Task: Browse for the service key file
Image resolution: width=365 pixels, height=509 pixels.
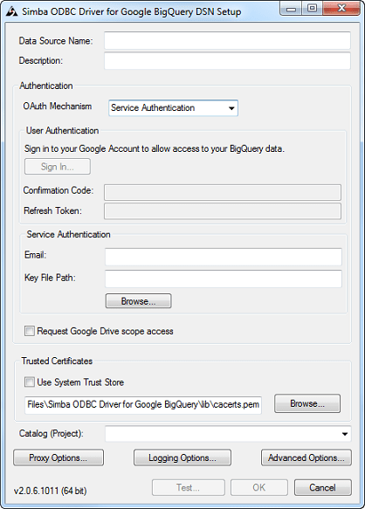Action: click(138, 301)
